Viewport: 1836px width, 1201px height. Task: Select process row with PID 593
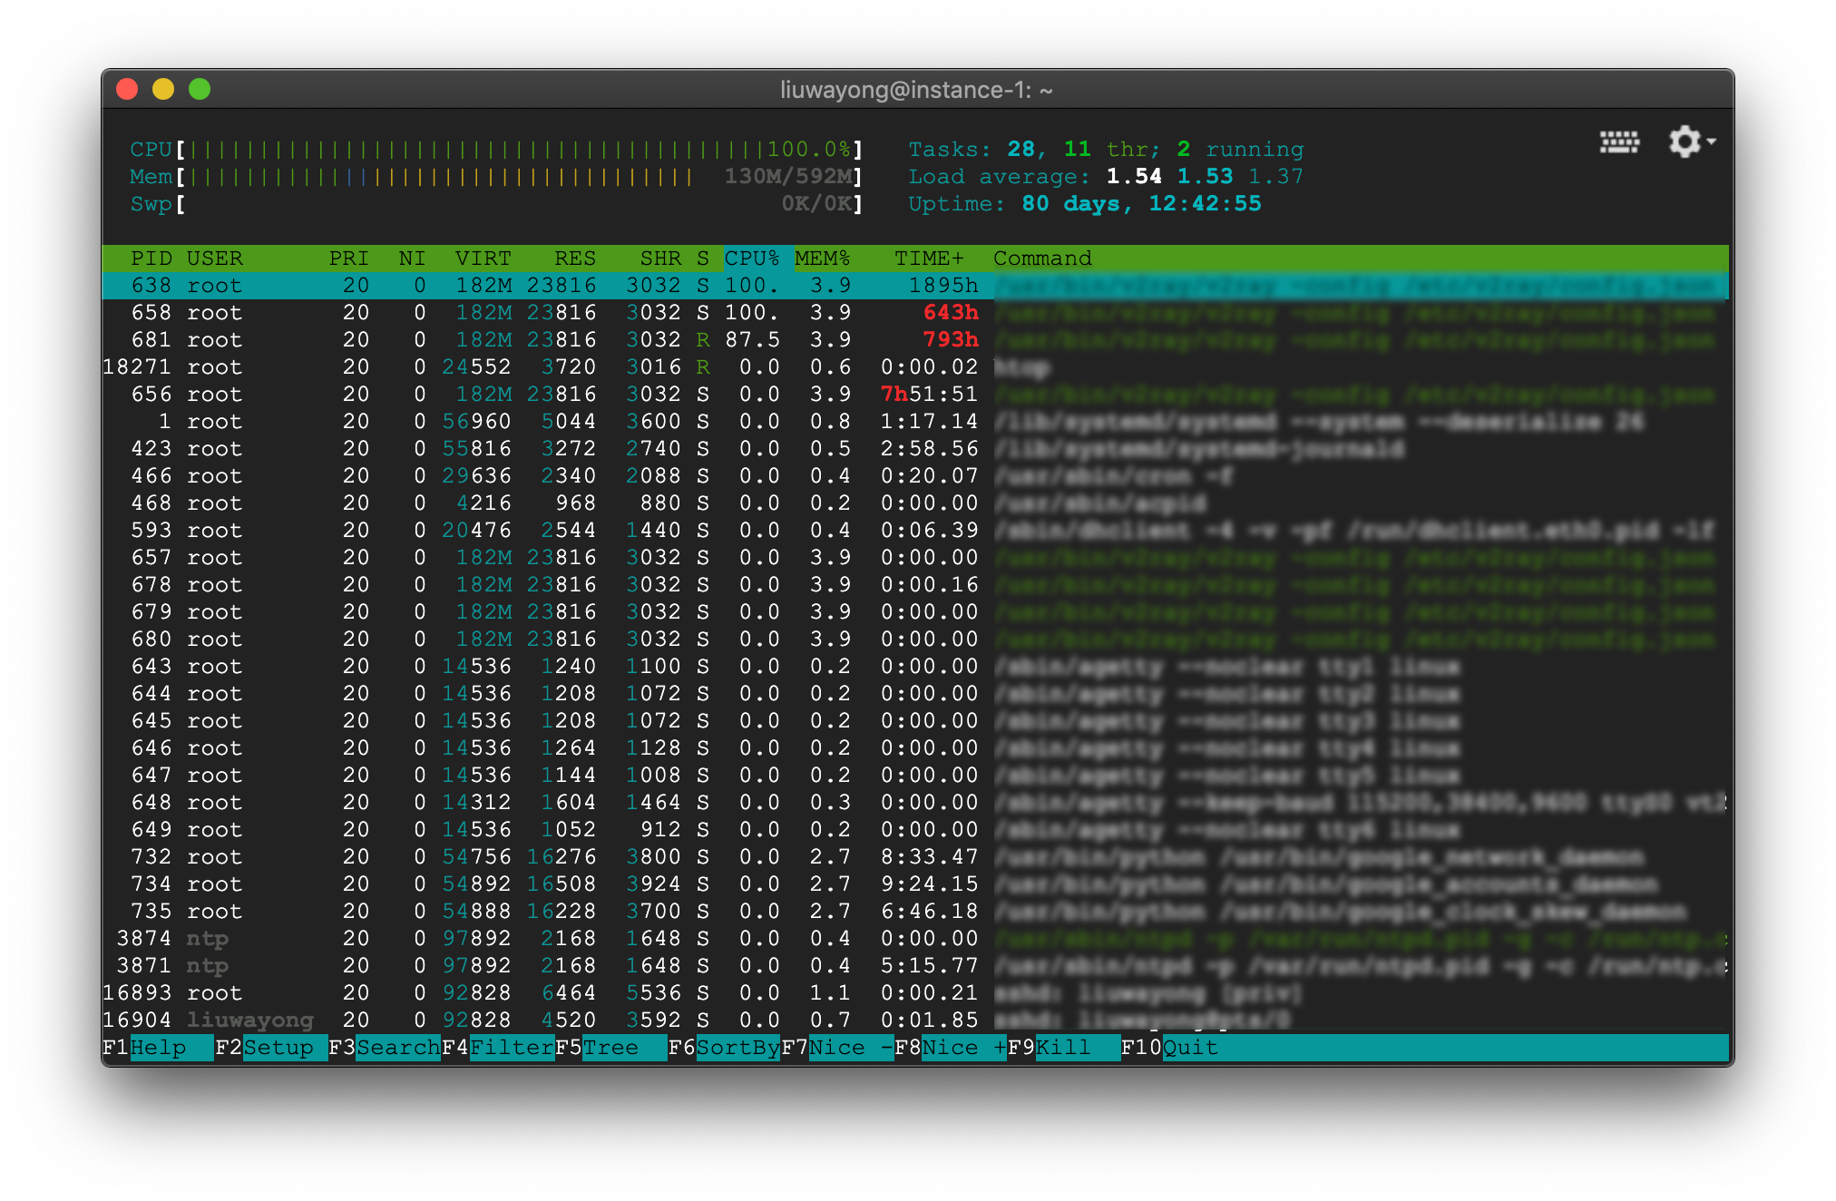915,531
